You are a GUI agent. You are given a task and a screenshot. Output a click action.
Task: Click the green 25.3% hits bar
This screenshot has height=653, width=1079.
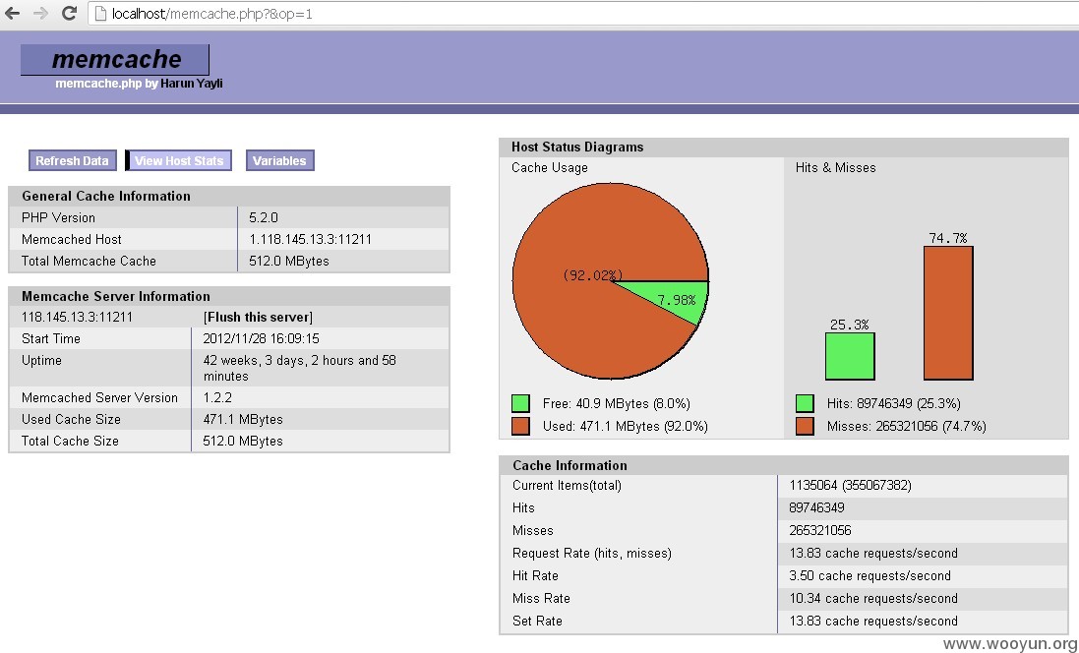pyautogui.click(x=850, y=356)
